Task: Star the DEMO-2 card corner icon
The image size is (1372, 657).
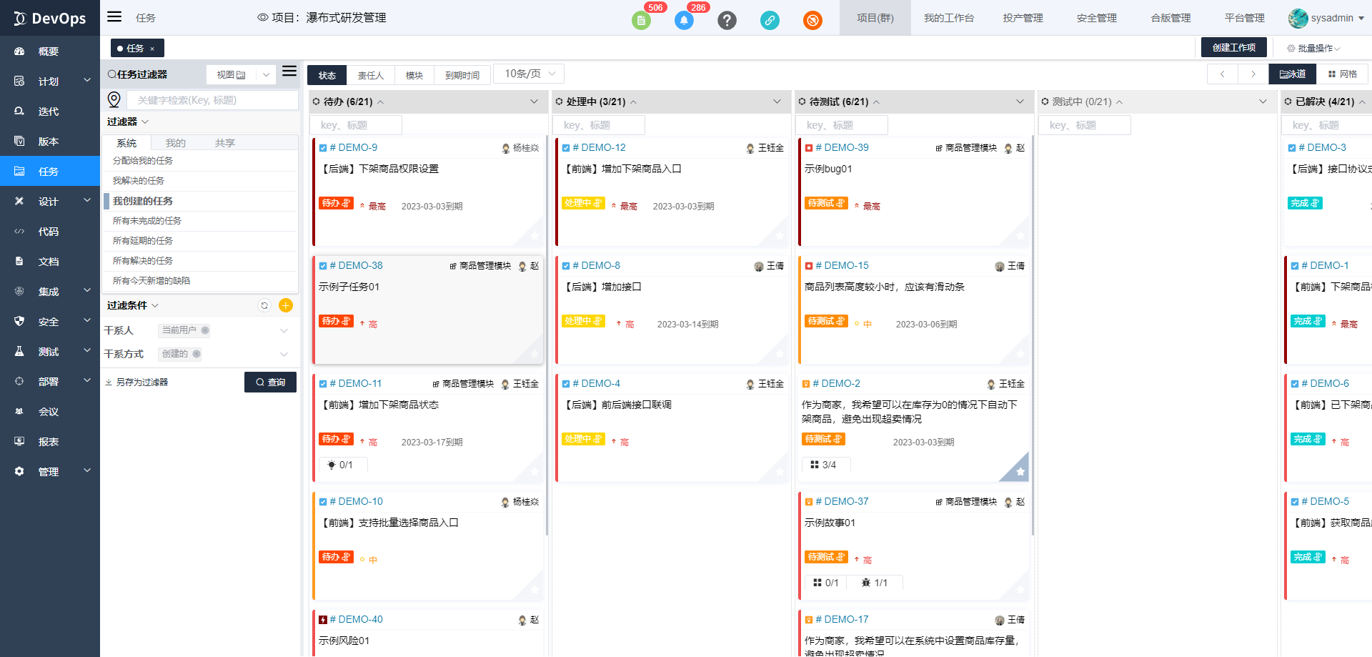Action: coord(1020,471)
